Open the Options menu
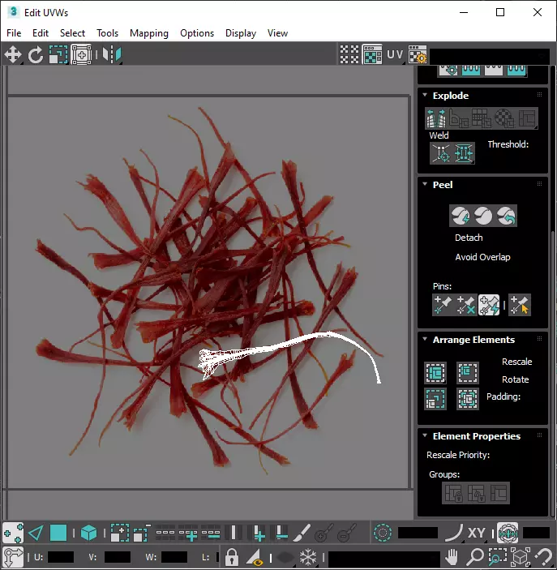 click(197, 33)
